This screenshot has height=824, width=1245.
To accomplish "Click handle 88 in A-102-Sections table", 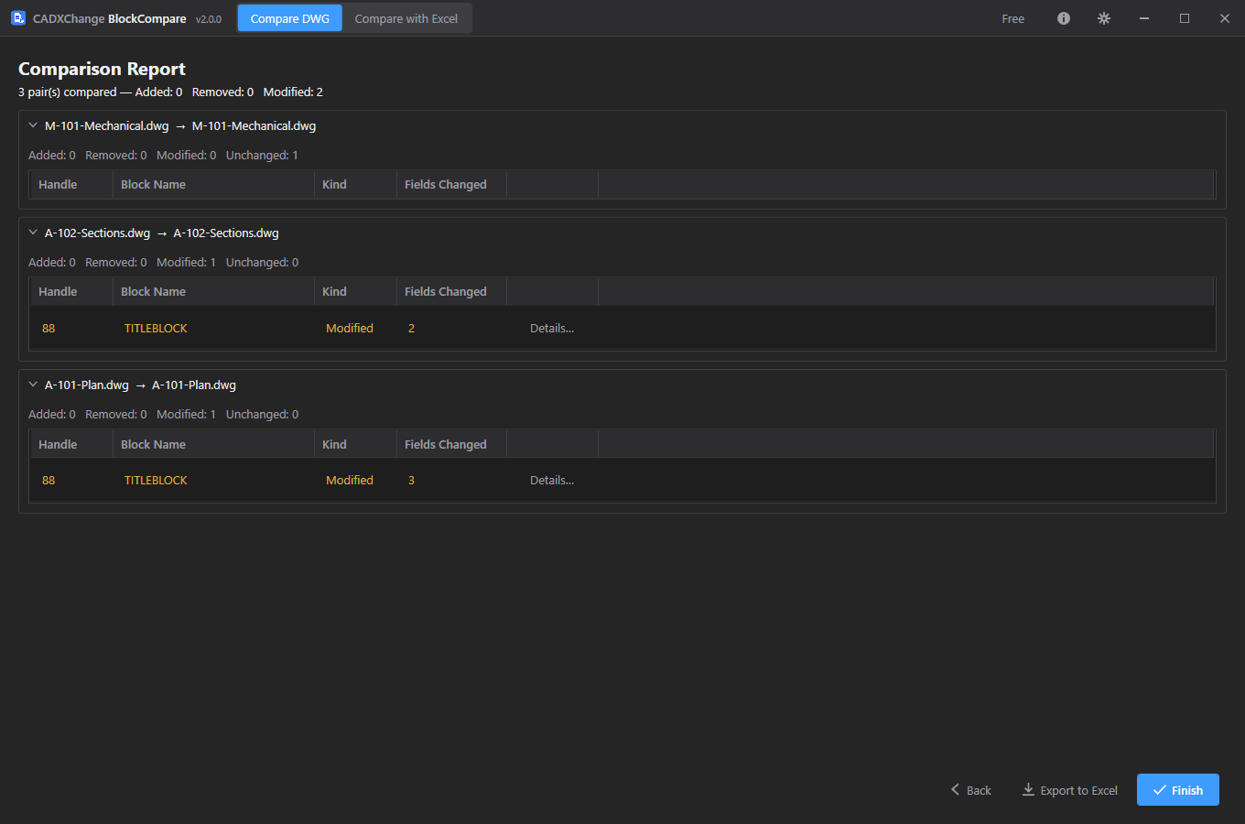I will 49,328.
